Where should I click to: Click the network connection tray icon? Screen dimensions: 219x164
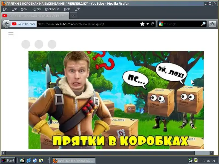(191, 160)
